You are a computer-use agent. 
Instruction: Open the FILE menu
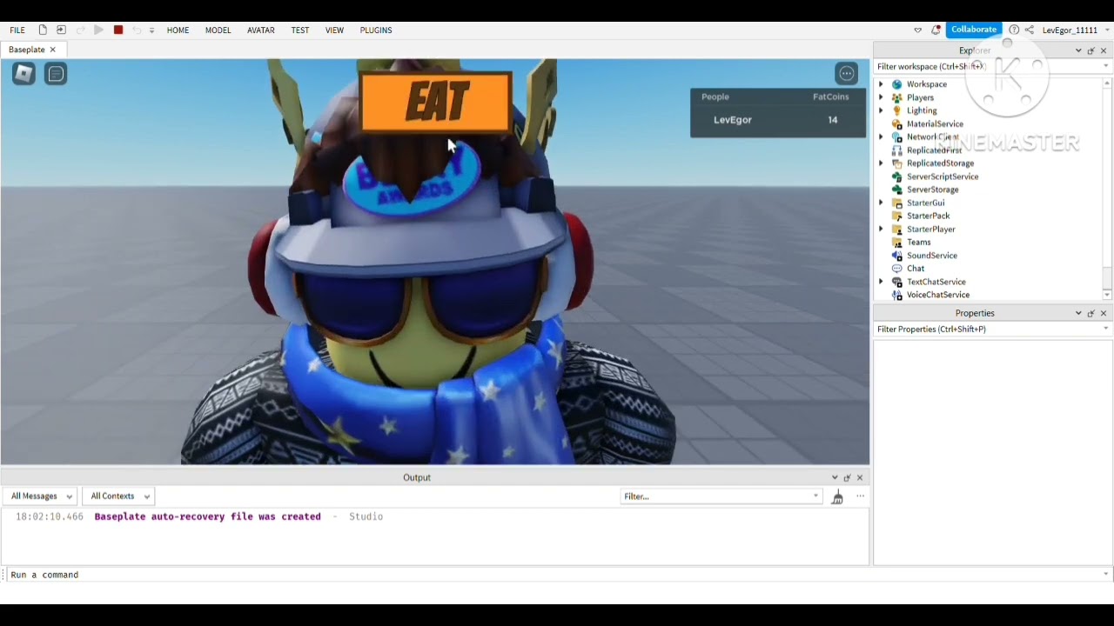[x=17, y=30]
